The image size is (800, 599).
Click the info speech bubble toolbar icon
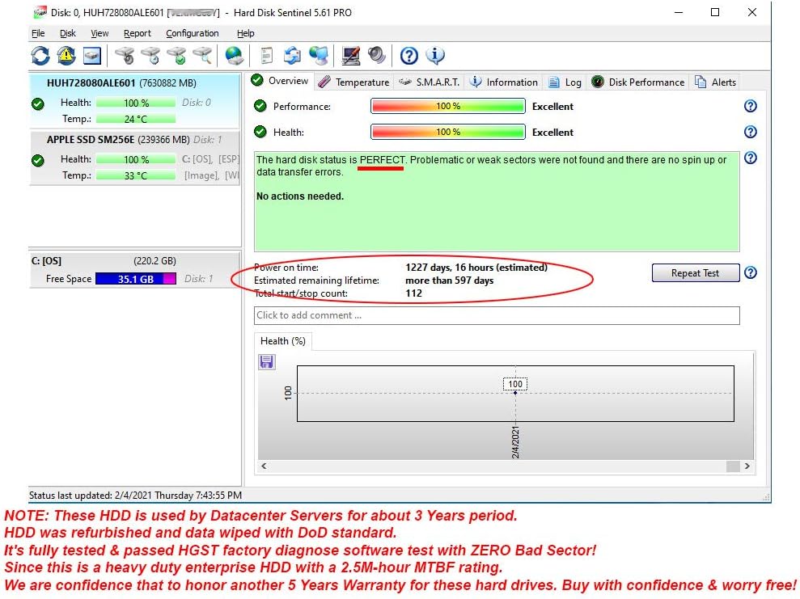435,56
